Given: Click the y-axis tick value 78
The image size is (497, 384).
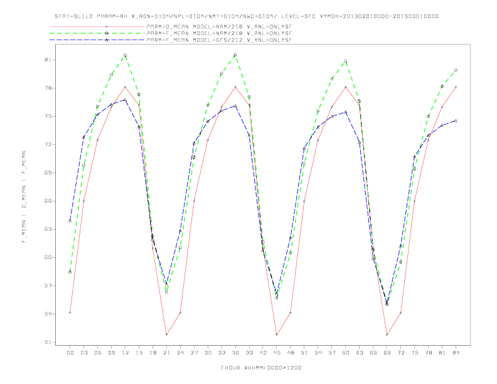Looking at the screenshot, I should tap(48, 88).
